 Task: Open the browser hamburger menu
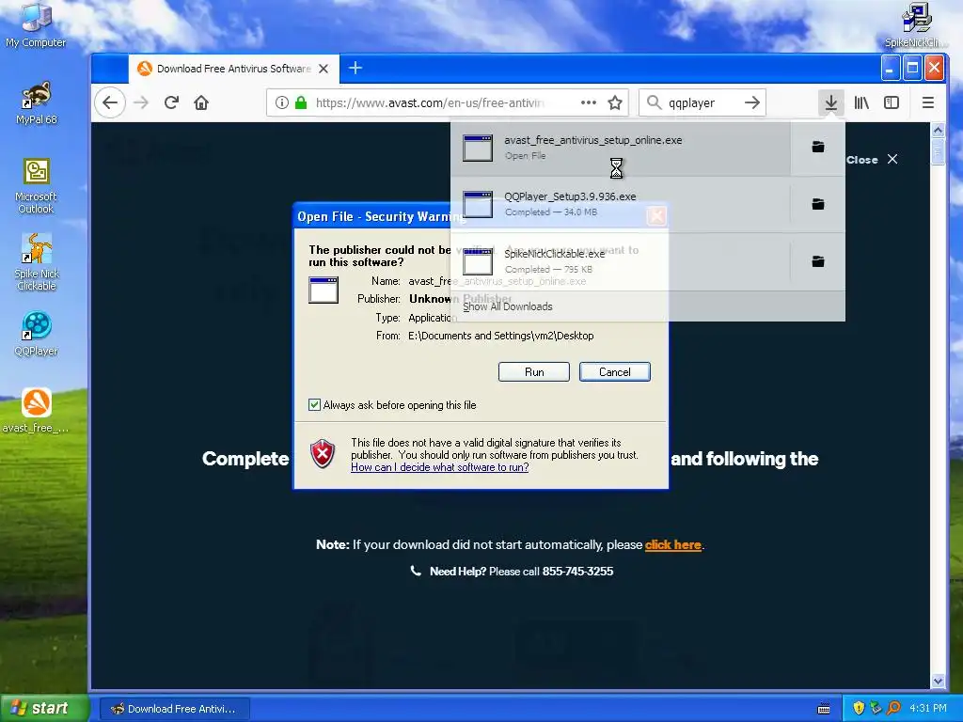click(928, 102)
